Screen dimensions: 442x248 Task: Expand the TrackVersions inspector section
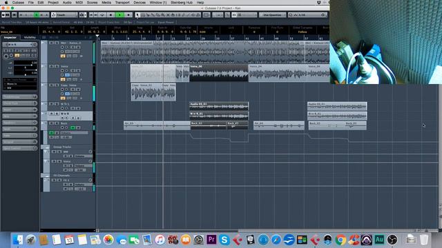coord(20,96)
